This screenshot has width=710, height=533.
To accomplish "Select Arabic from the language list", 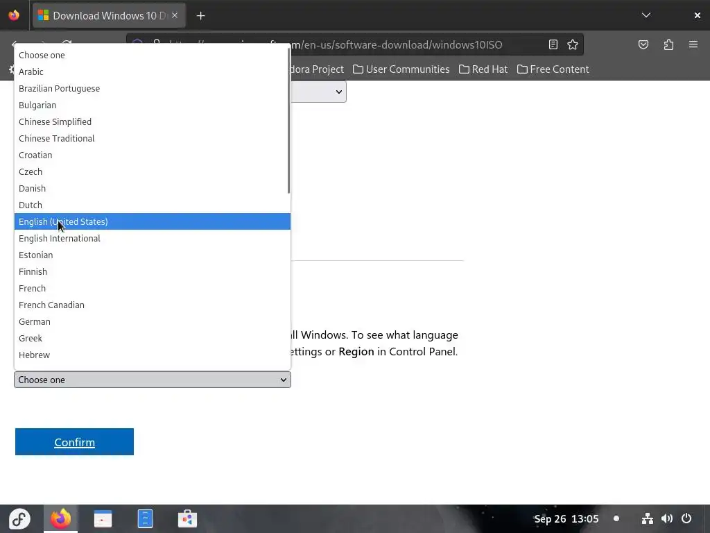I will (x=152, y=72).
